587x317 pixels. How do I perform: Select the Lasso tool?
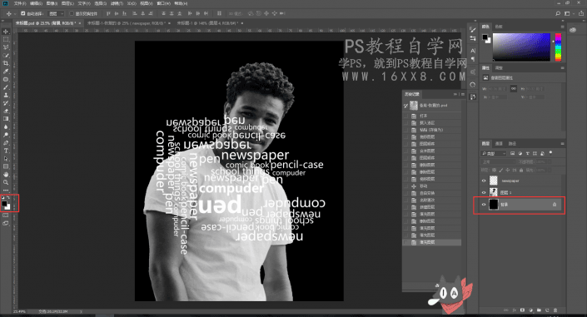[6, 47]
